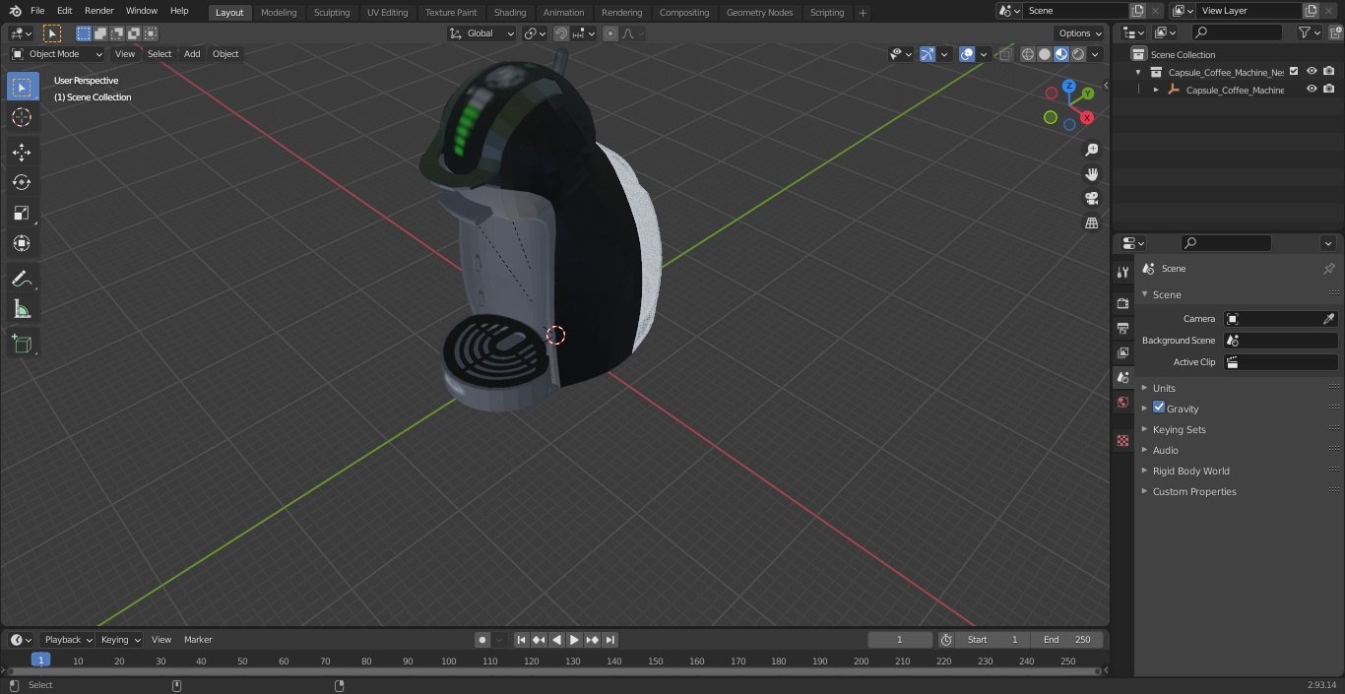The height and width of the screenshot is (694, 1345).
Task: Jump to the timeline end frame button
Action: 609,640
